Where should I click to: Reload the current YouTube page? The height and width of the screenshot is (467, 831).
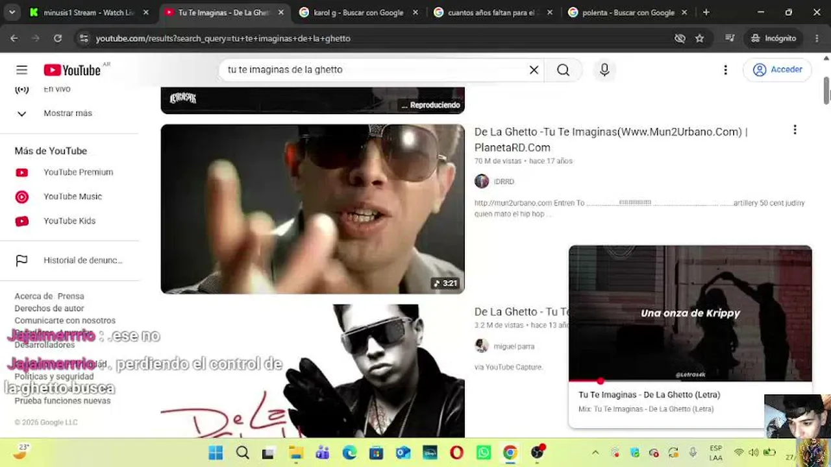tap(58, 38)
